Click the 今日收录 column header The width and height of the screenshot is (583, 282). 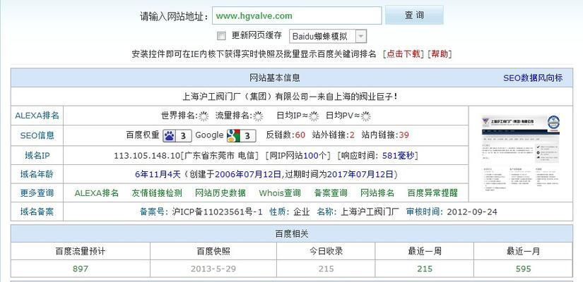[x=326, y=251]
